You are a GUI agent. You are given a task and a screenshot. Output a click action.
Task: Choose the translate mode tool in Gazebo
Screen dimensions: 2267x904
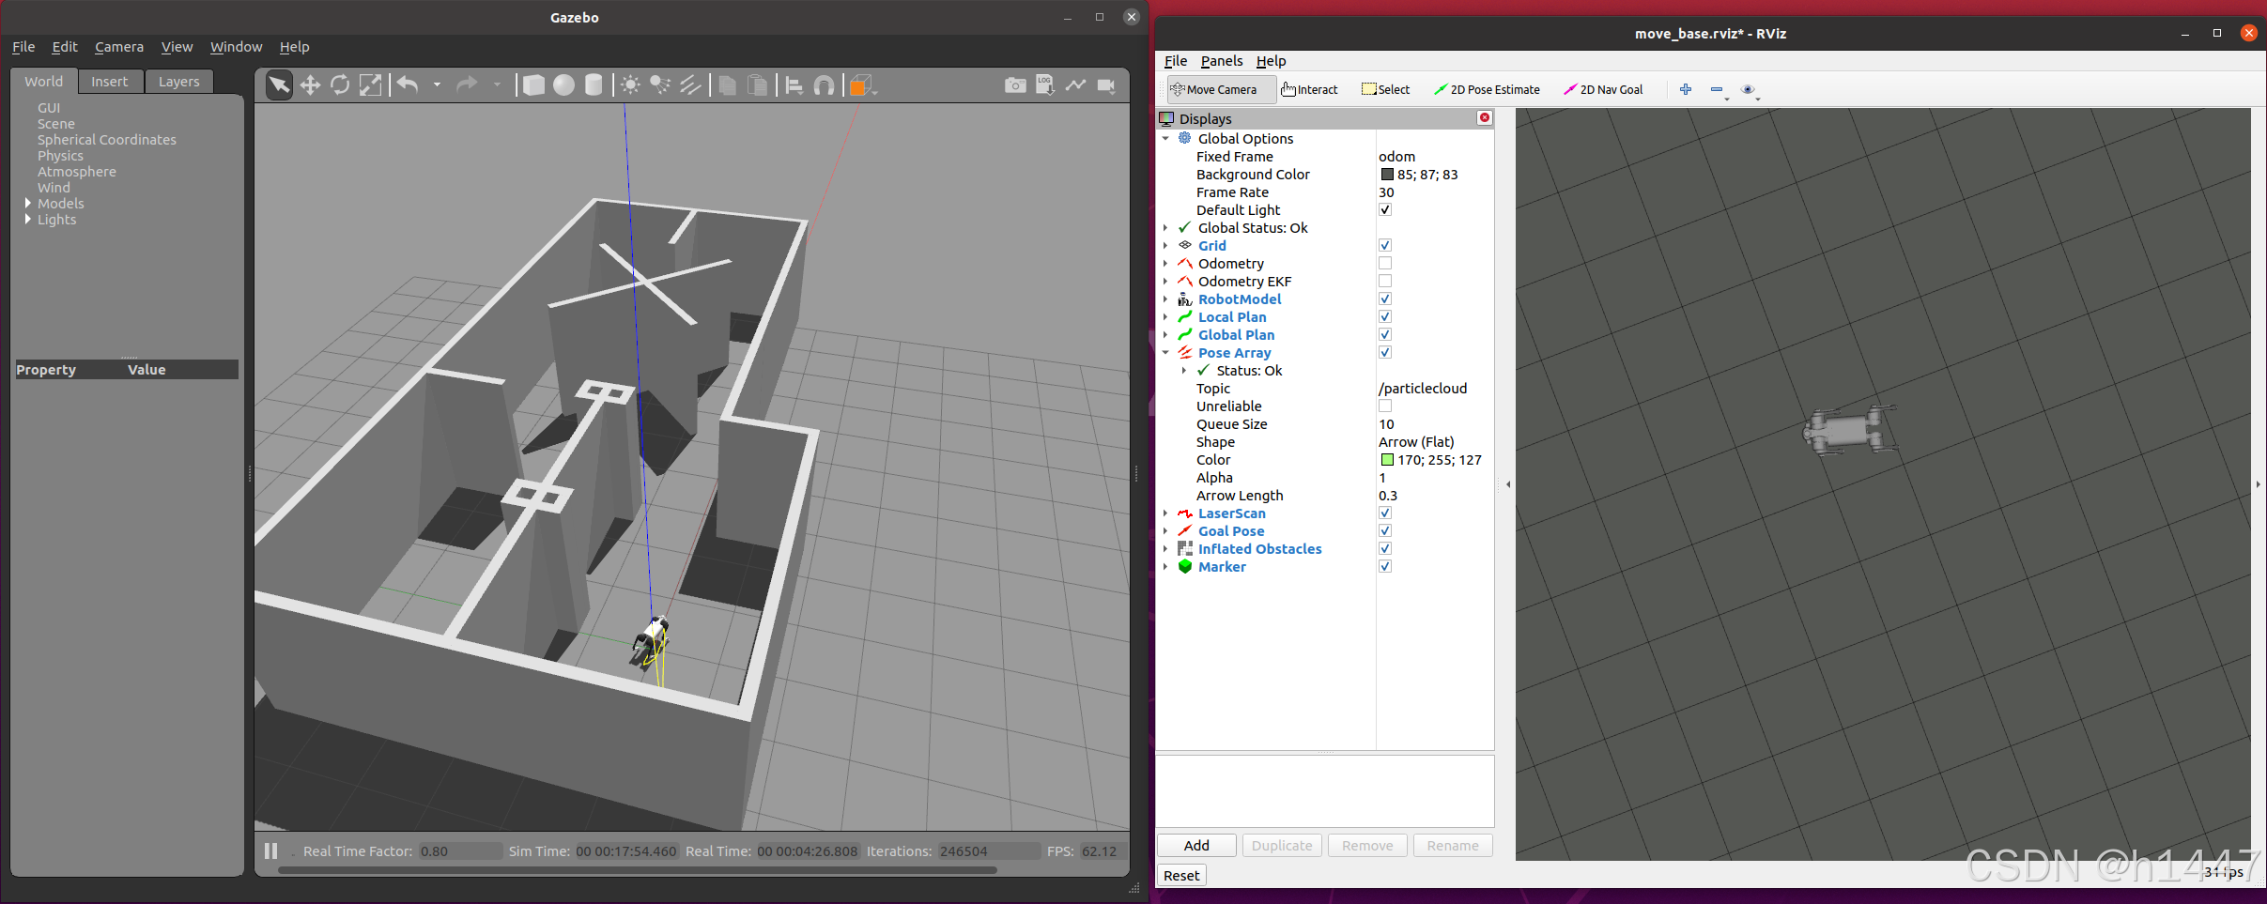click(310, 85)
